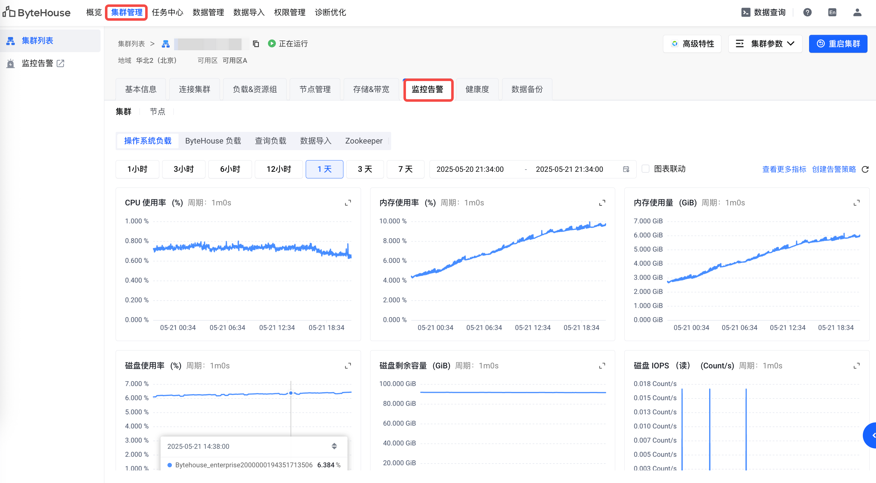
Task: Expand the 内存使用量 chart fullscreen
Action: click(857, 203)
